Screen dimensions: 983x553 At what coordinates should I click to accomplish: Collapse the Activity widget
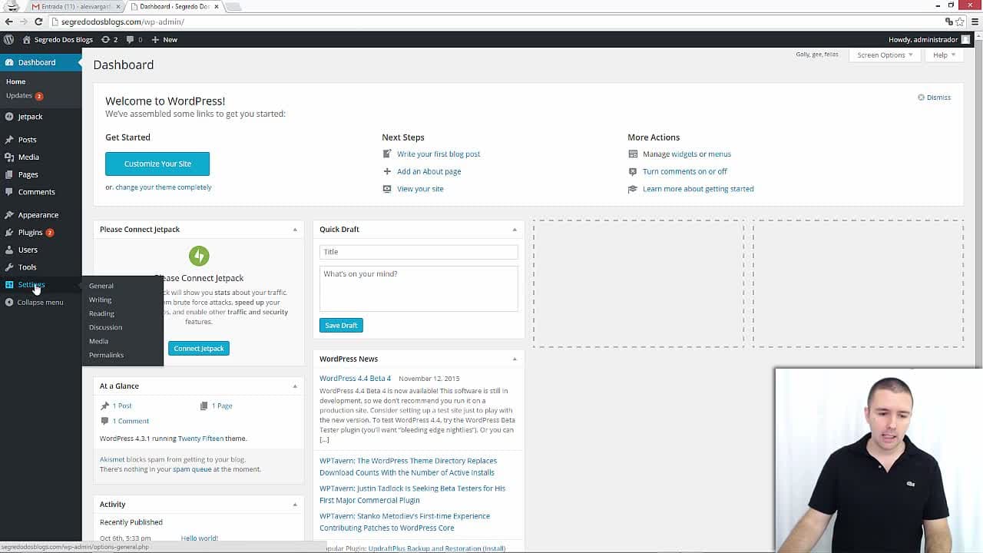[x=295, y=505]
